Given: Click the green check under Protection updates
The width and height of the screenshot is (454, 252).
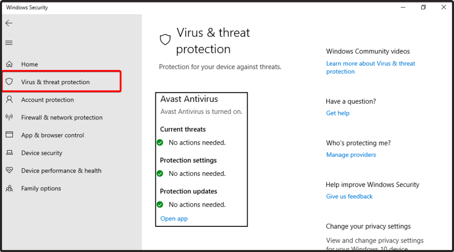Looking at the screenshot, I should pos(160,205).
